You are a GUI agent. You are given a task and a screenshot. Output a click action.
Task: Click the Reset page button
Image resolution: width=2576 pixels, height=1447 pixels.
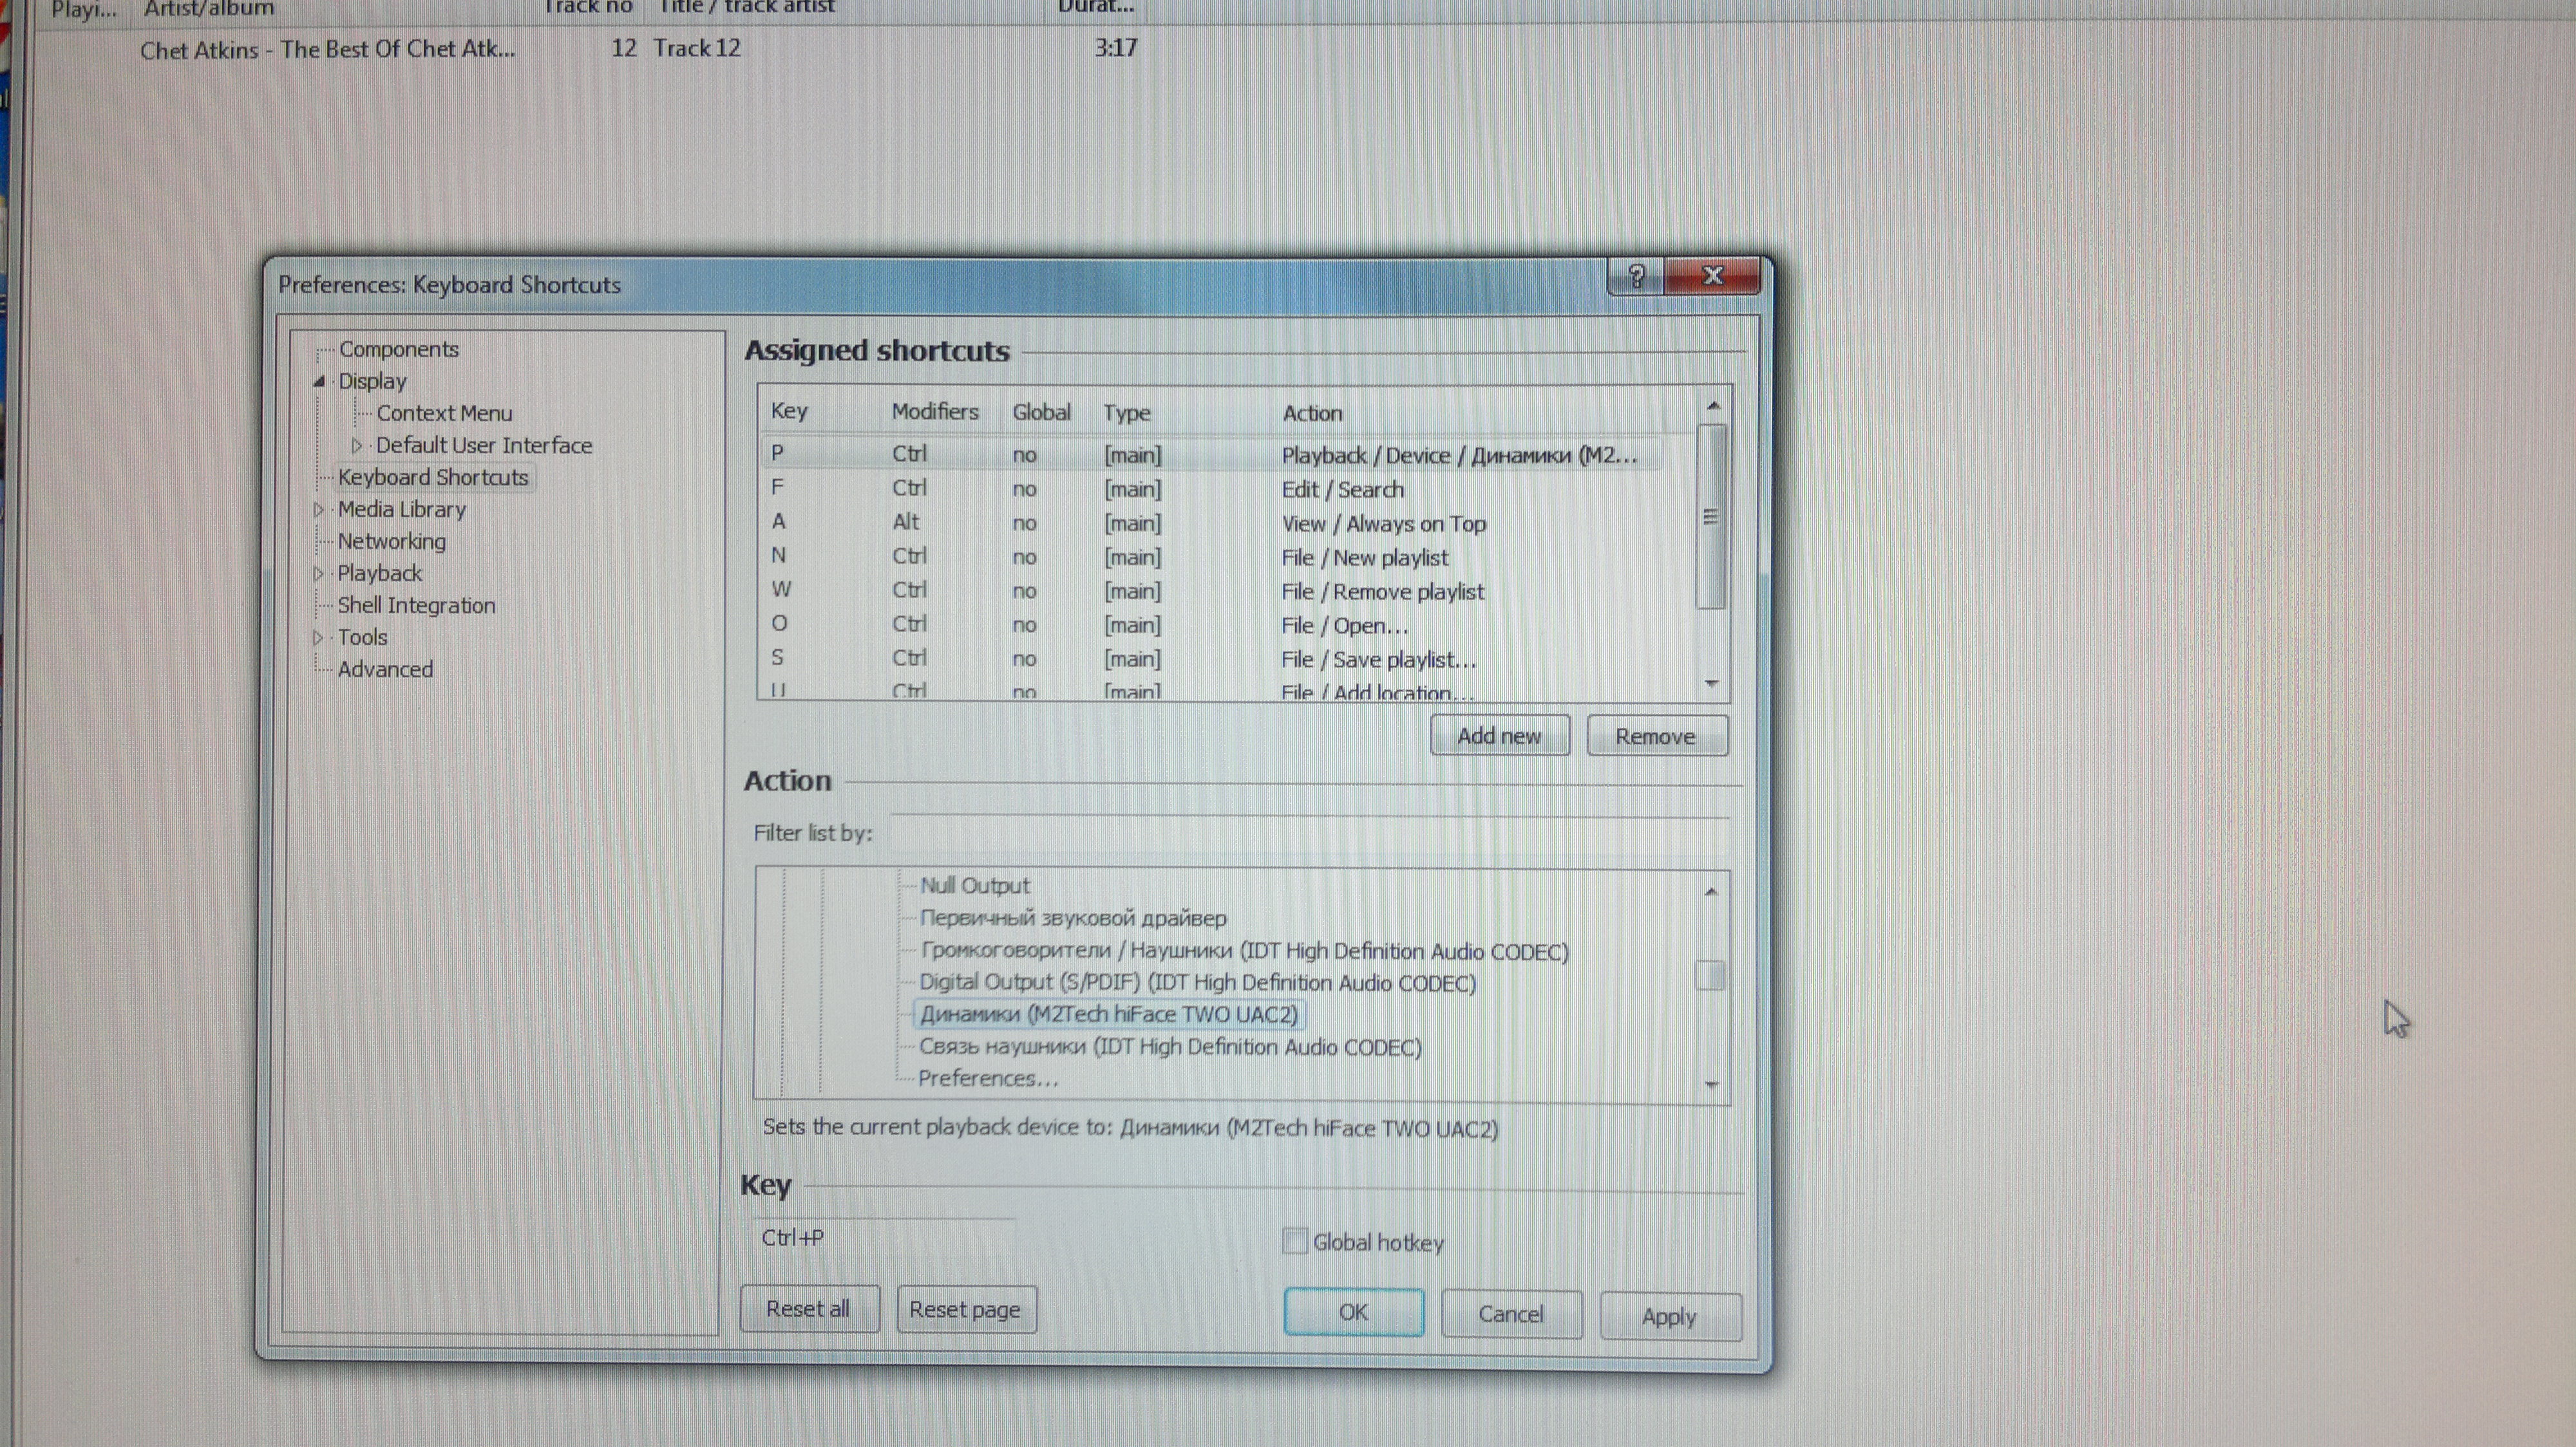(x=965, y=1309)
